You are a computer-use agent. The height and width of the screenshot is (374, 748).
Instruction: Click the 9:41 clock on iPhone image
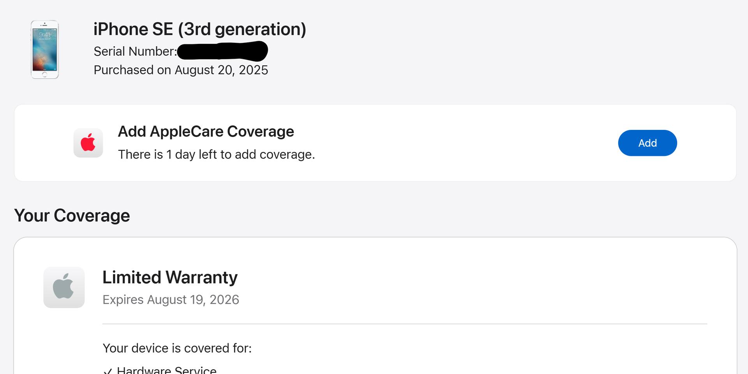point(44,35)
